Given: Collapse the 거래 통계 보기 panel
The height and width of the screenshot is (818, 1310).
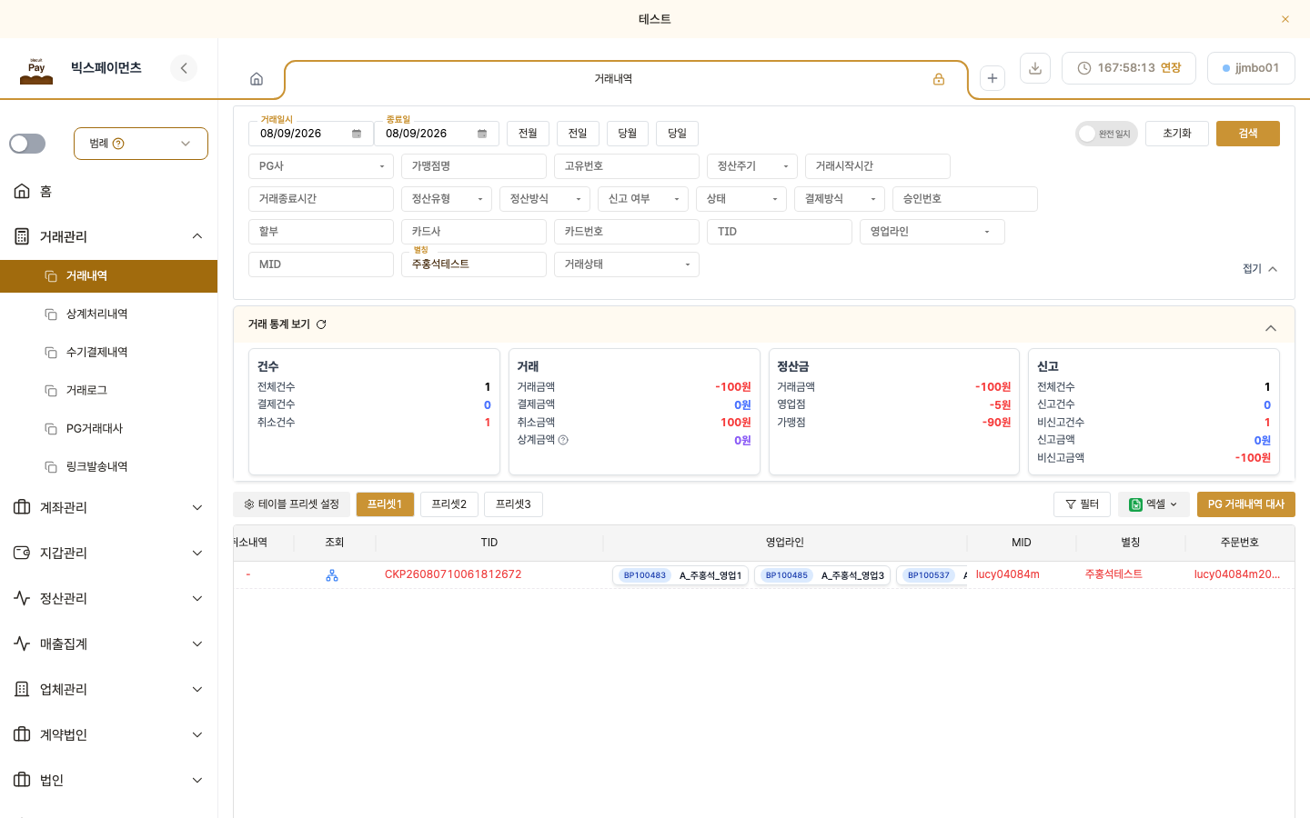Looking at the screenshot, I should coord(1271,328).
